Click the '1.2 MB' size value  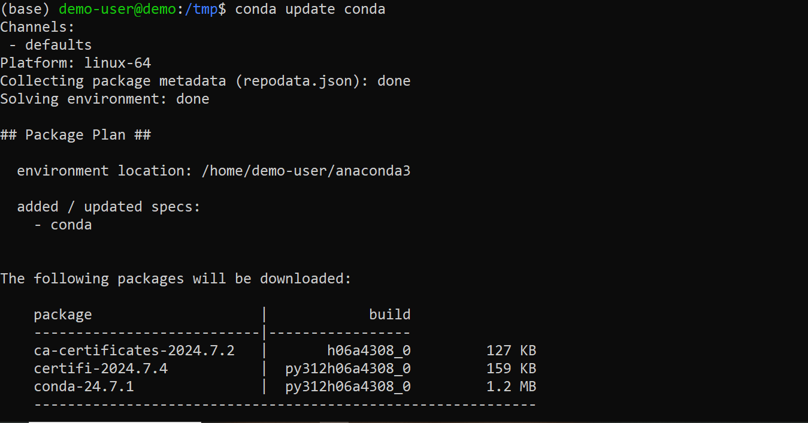pos(511,386)
